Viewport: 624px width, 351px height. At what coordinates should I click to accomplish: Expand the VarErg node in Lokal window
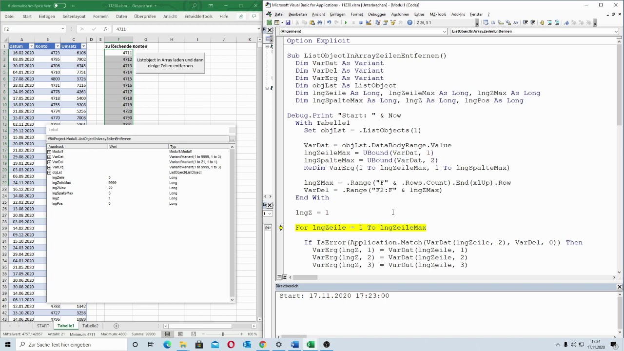click(x=49, y=167)
